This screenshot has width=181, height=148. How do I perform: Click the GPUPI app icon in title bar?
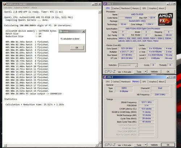(5, 4)
